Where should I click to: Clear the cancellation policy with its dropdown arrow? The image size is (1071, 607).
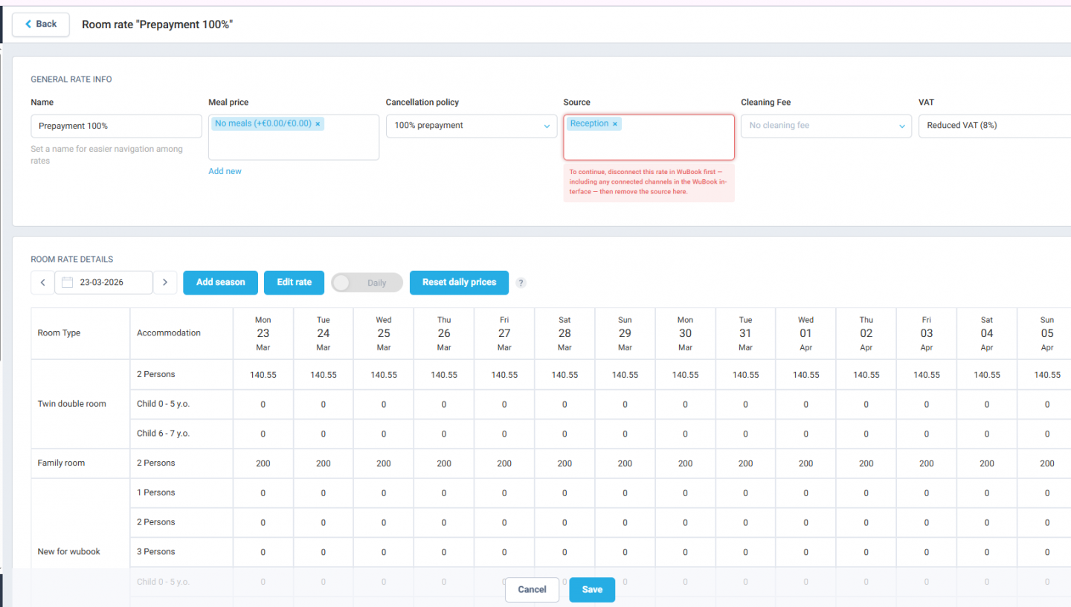click(547, 126)
